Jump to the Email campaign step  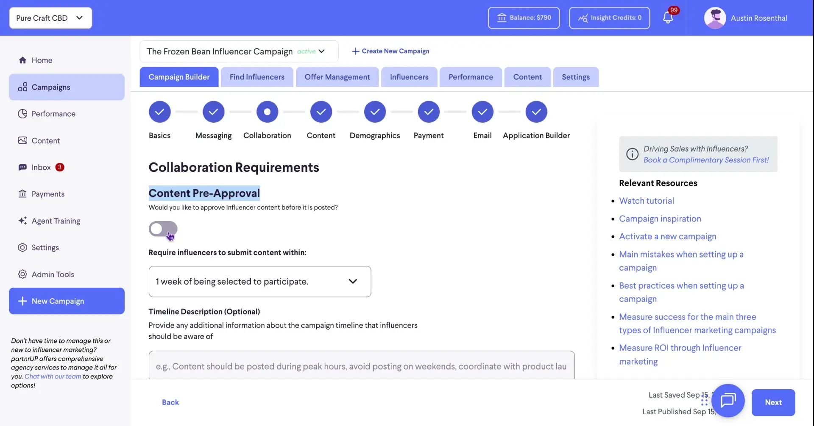(482, 112)
